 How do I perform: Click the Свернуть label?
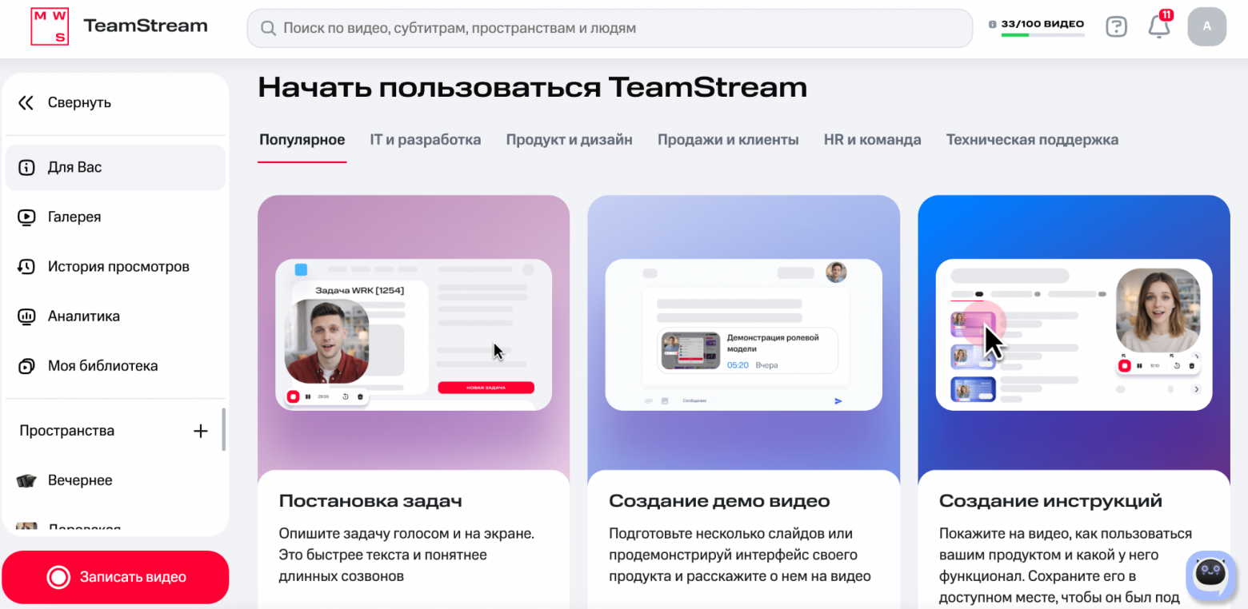79,103
